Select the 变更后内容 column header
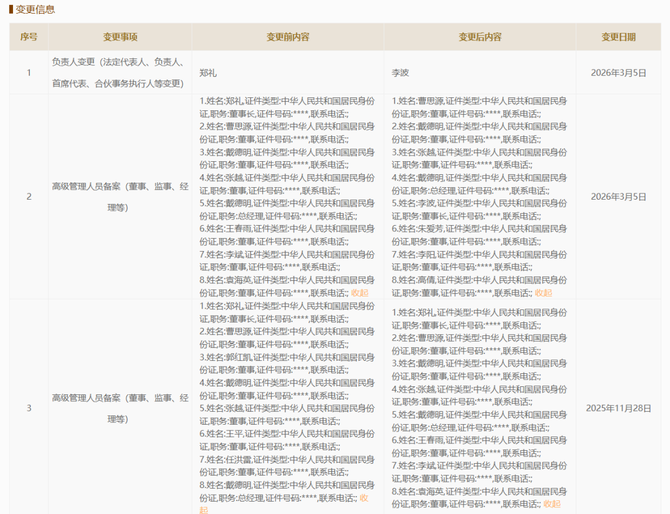 pos(480,37)
